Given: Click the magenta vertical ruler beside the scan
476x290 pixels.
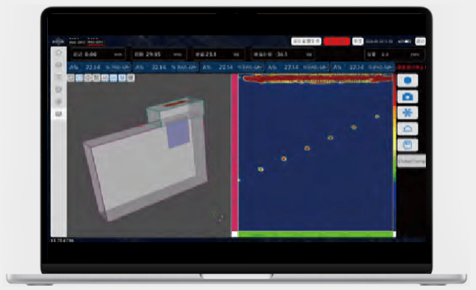Looking at the screenshot, I should 234,152.
